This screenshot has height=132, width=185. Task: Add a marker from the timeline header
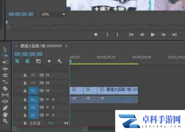click(x=49, y=61)
